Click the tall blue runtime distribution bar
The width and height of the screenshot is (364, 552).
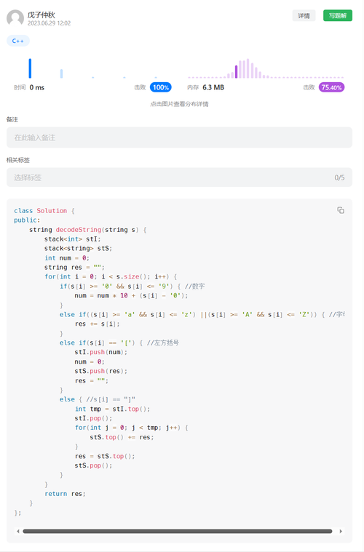click(30, 68)
